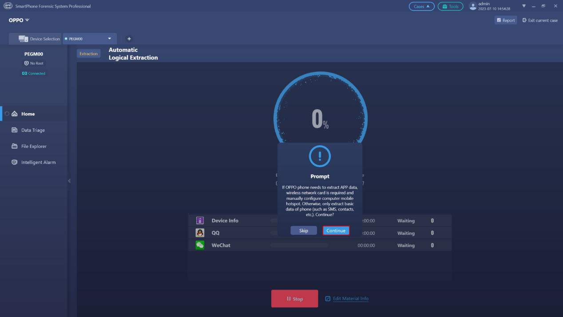The width and height of the screenshot is (563, 317).
Task: Click the QQ Waiting status
Action: pos(406,233)
